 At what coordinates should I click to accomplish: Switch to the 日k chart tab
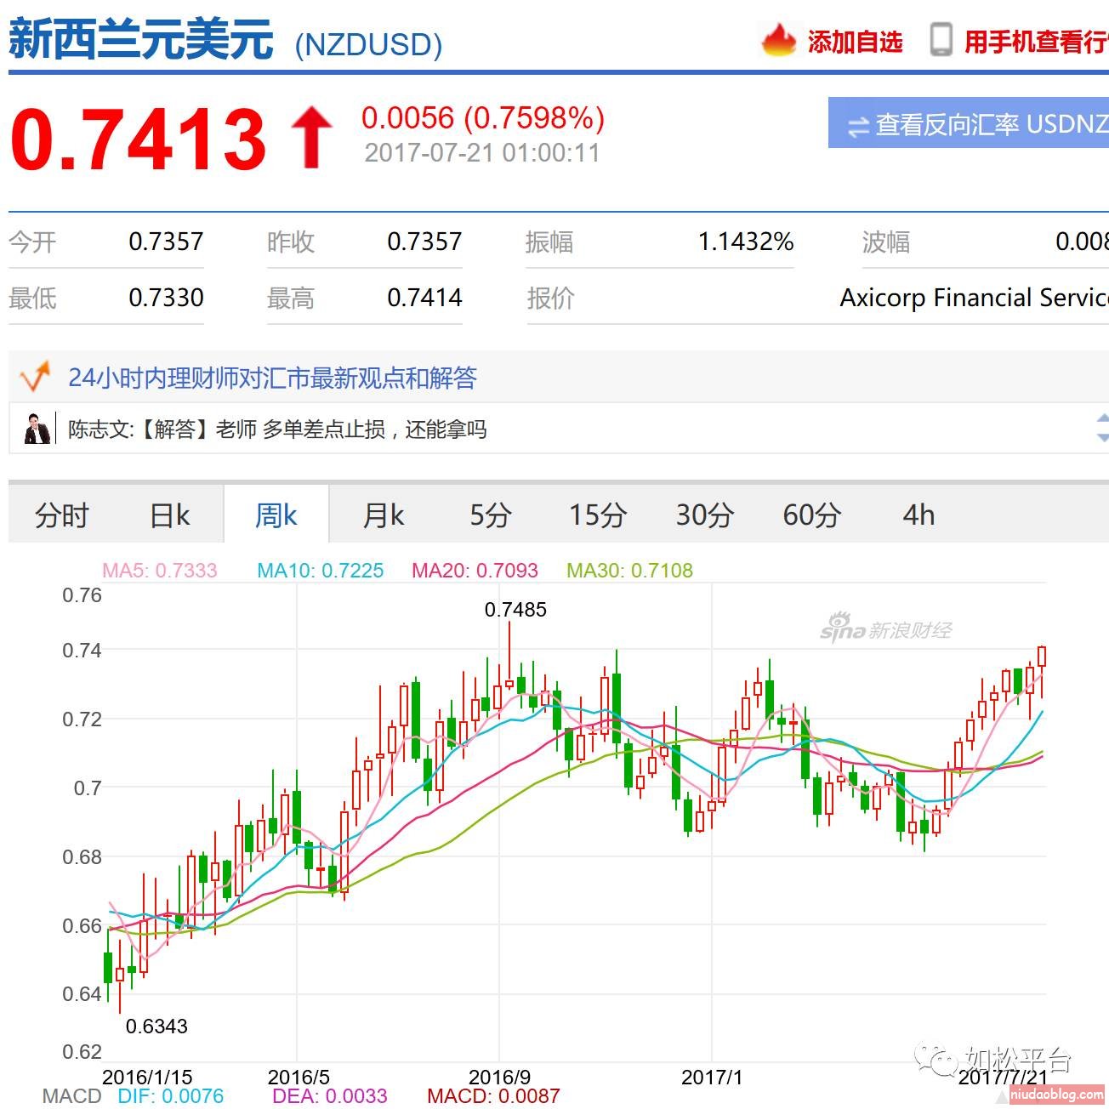tap(169, 515)
